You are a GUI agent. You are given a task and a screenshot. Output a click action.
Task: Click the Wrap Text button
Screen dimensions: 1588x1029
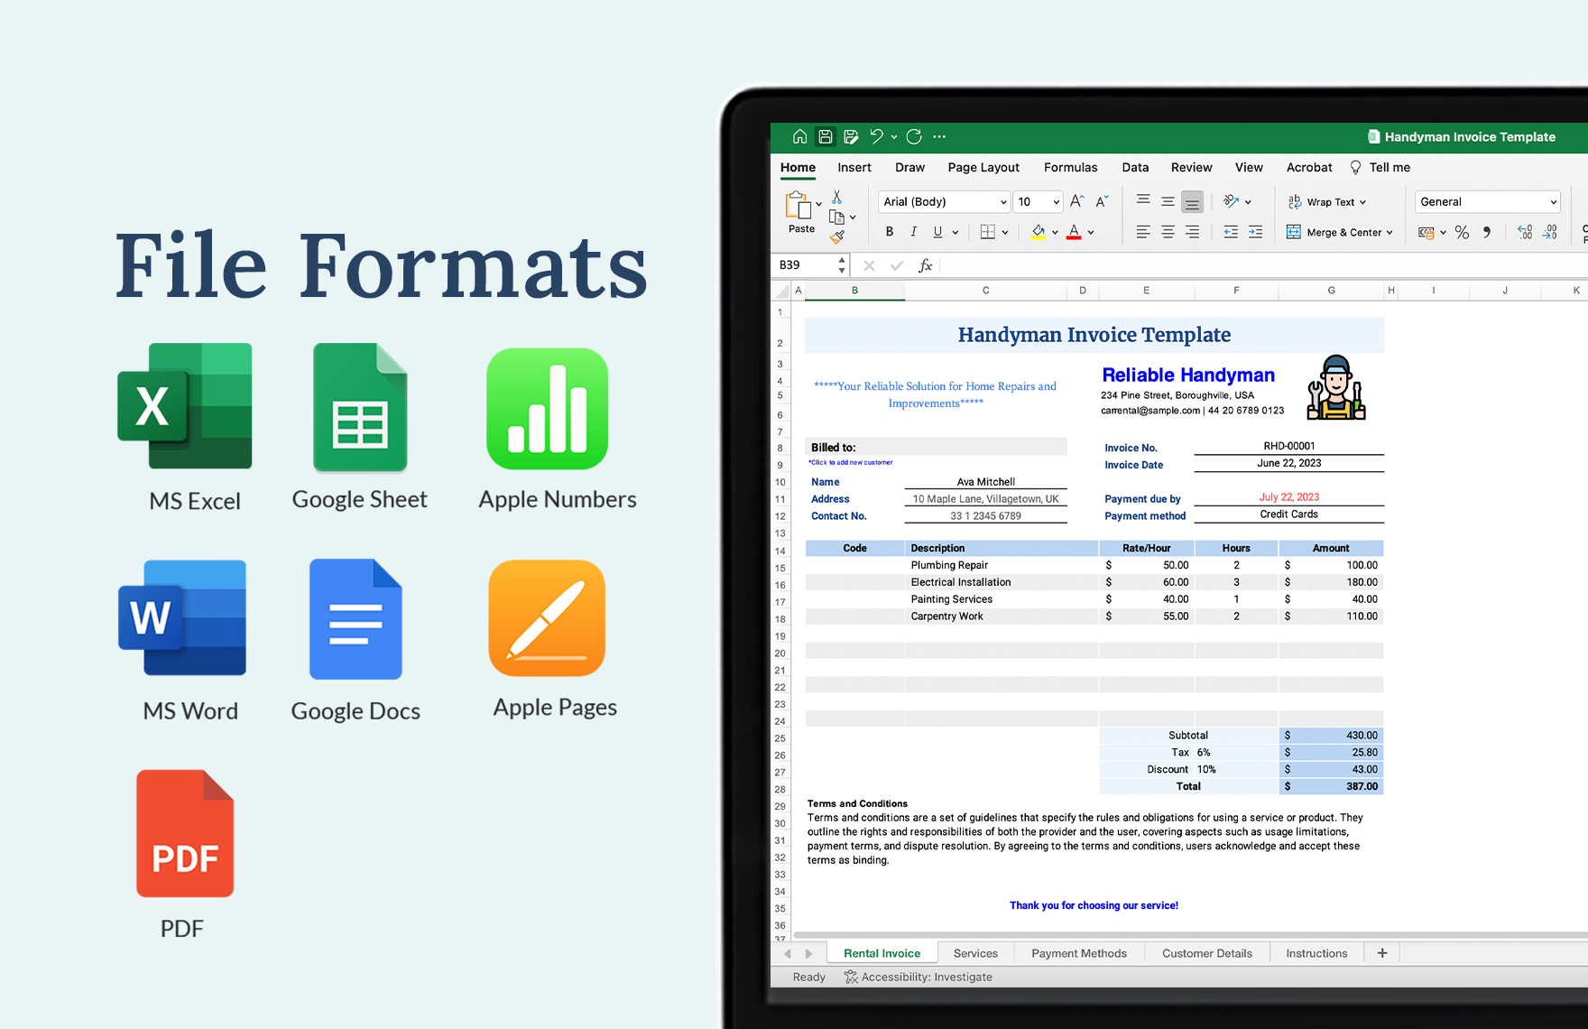[1326, 201]
